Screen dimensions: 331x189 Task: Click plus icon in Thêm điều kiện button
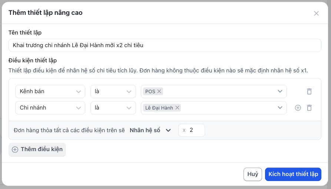[x=15, y=150]
